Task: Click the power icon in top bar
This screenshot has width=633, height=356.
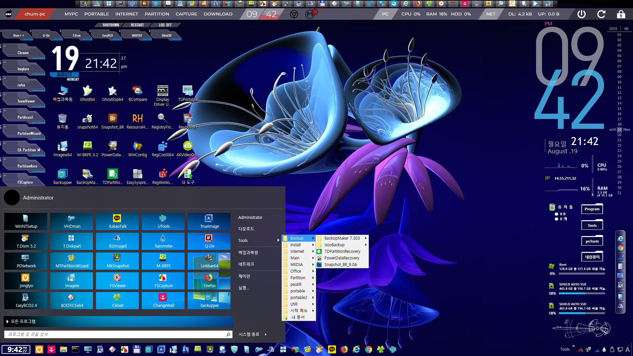Action: [581, 14]
